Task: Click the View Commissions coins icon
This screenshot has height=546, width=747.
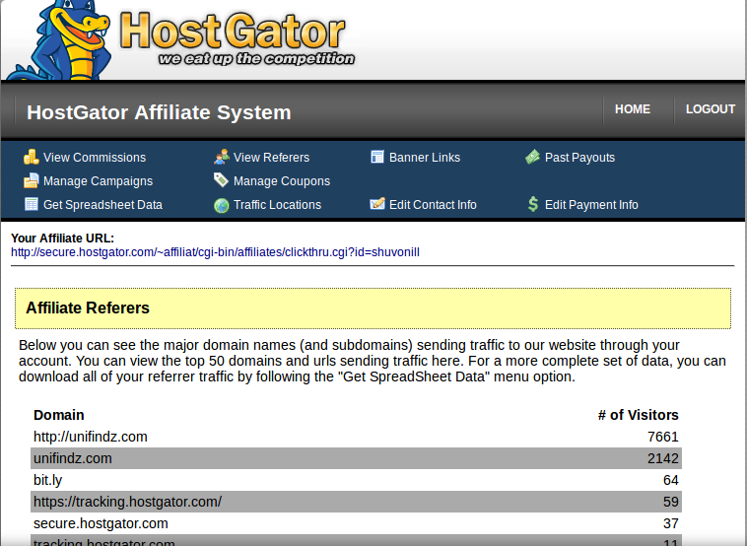Action: coord(32,157)
